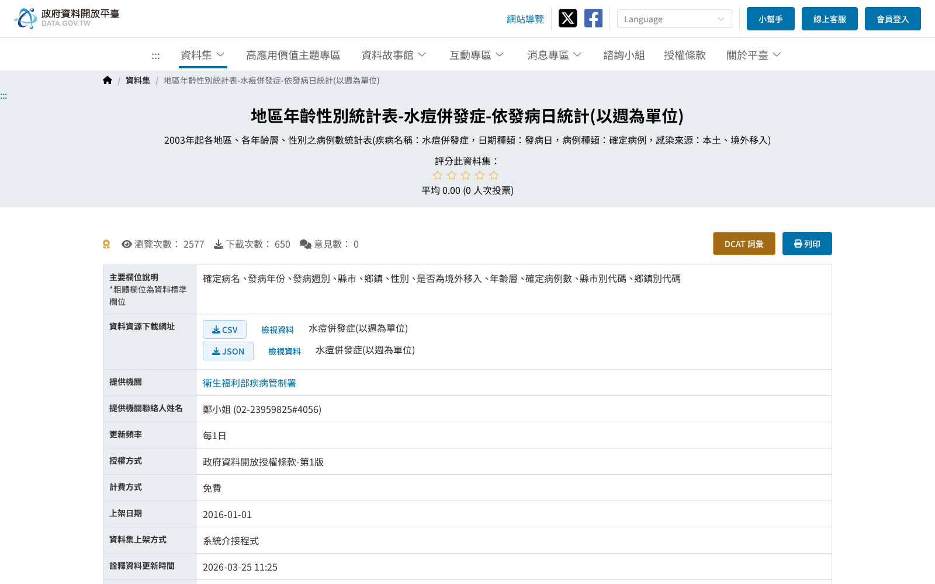Expand the 互動專區 menu

click(x=477, y=55)
